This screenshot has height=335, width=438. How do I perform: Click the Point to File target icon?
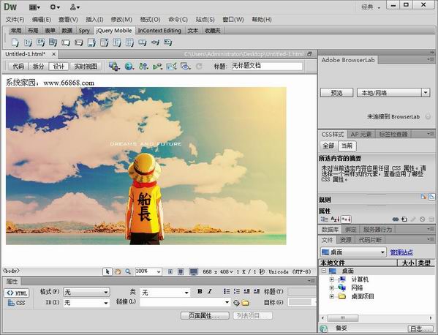click(236, 303)
